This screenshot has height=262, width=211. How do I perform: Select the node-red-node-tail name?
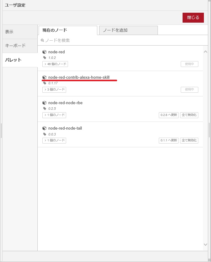(x=65, y=128)
